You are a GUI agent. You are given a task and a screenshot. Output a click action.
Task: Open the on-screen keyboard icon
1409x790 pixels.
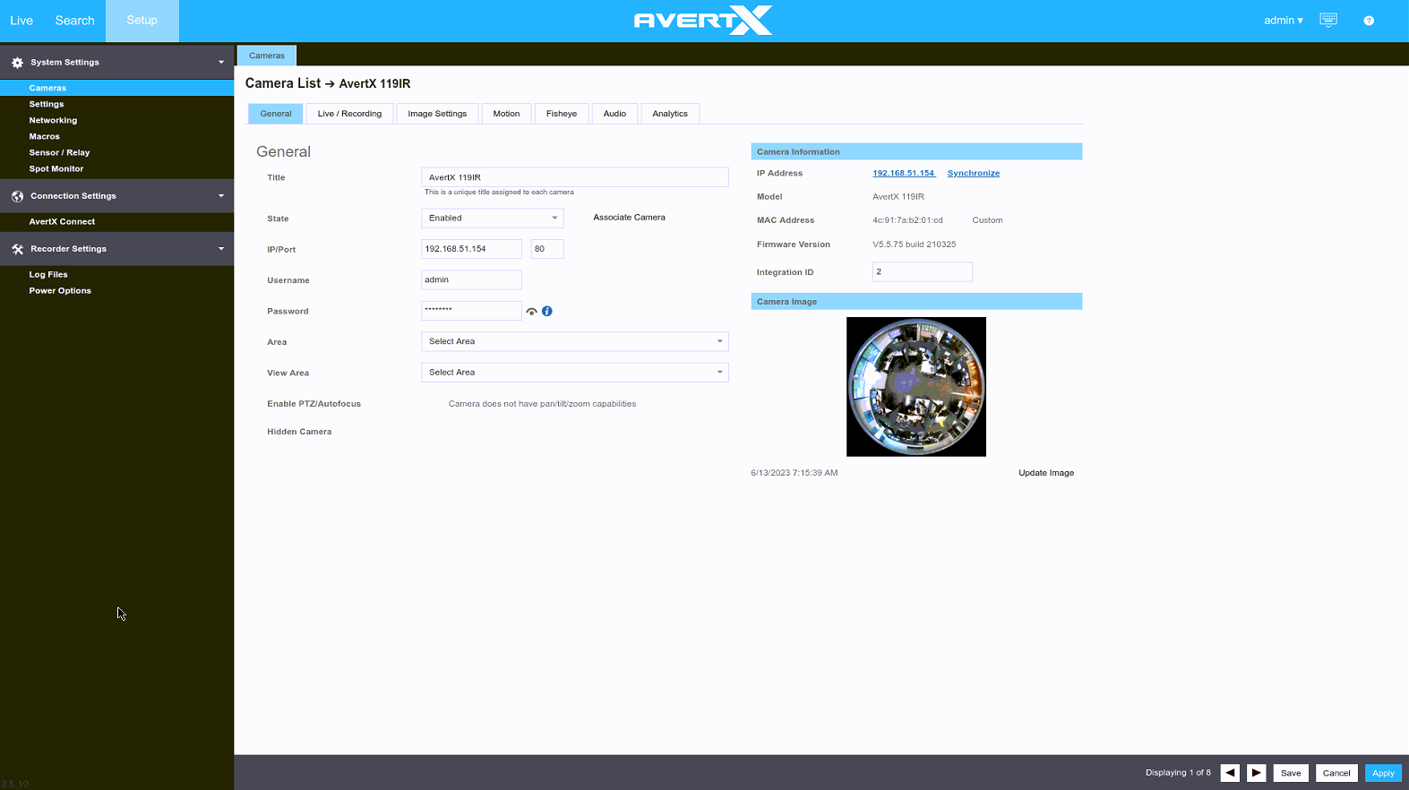click(1328, 20)
